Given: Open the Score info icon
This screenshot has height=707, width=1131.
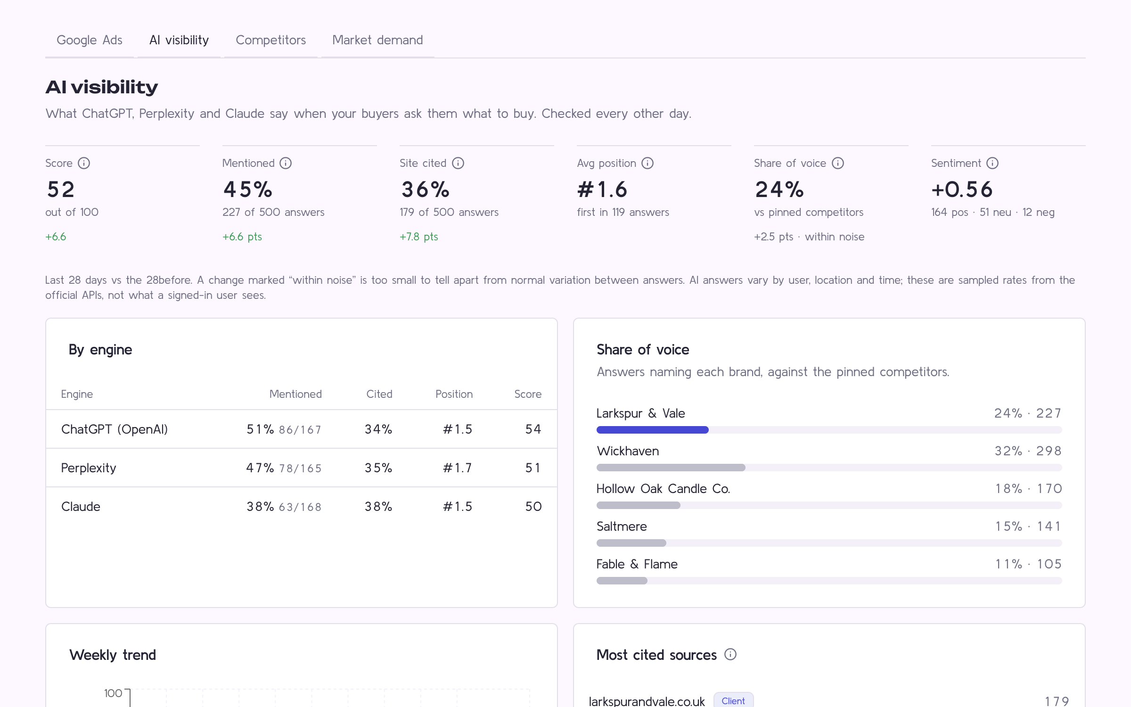Looking at the screenshot, I should pos(84,163).
